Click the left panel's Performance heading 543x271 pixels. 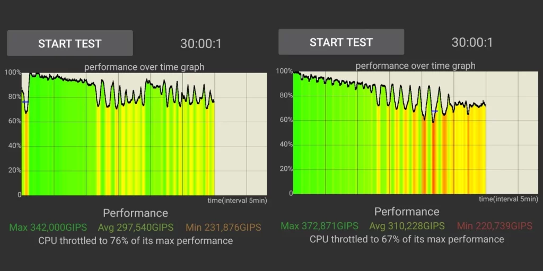[x=135, y=213]
